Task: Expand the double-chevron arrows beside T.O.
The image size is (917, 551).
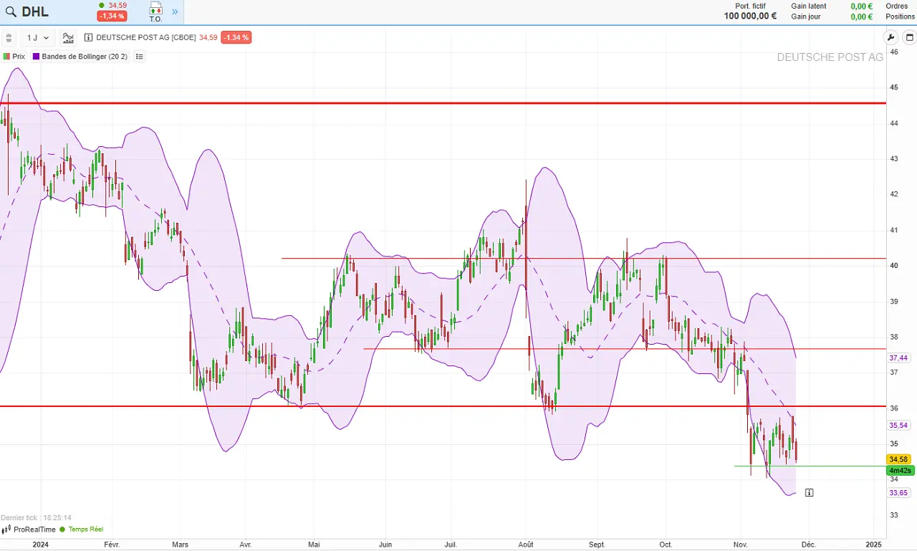Action: [x=174, y=11]
